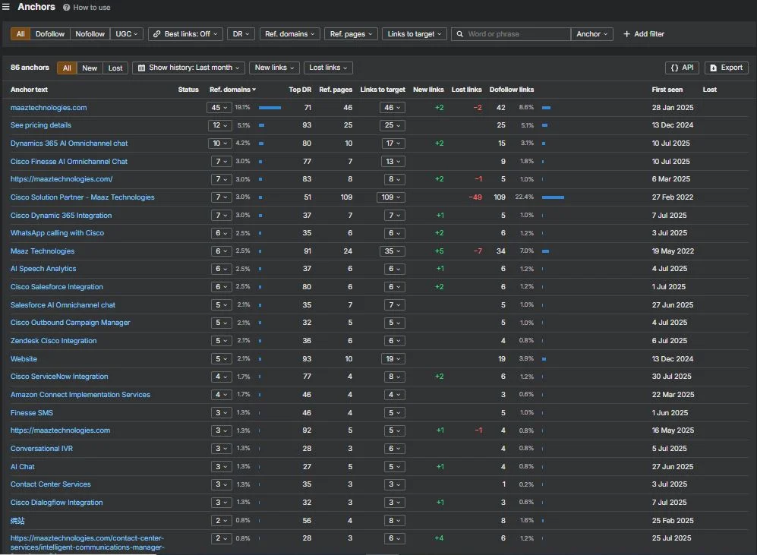Screen dimensions: 757x555
Task: Open the Conversational IVR anchor link
Action: click(42, 449)
